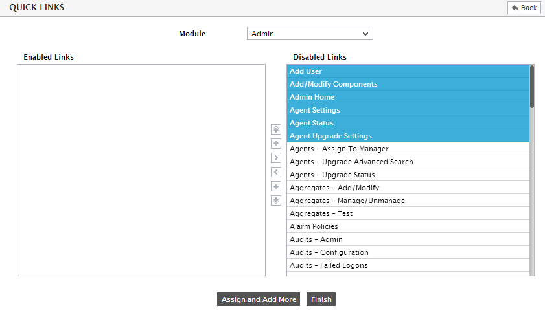Select Audits - Configuration entry

pyautogui.click(x=408, y=252)
